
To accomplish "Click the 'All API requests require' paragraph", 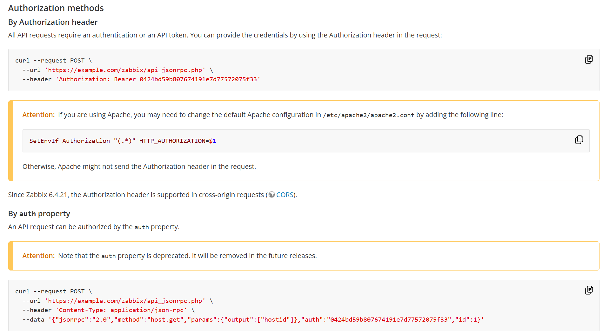I will tap(225, 35).
